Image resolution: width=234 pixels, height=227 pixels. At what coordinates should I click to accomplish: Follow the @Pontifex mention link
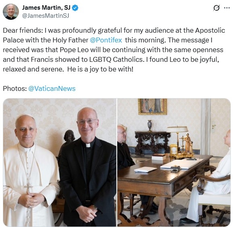tap(106, 40)
